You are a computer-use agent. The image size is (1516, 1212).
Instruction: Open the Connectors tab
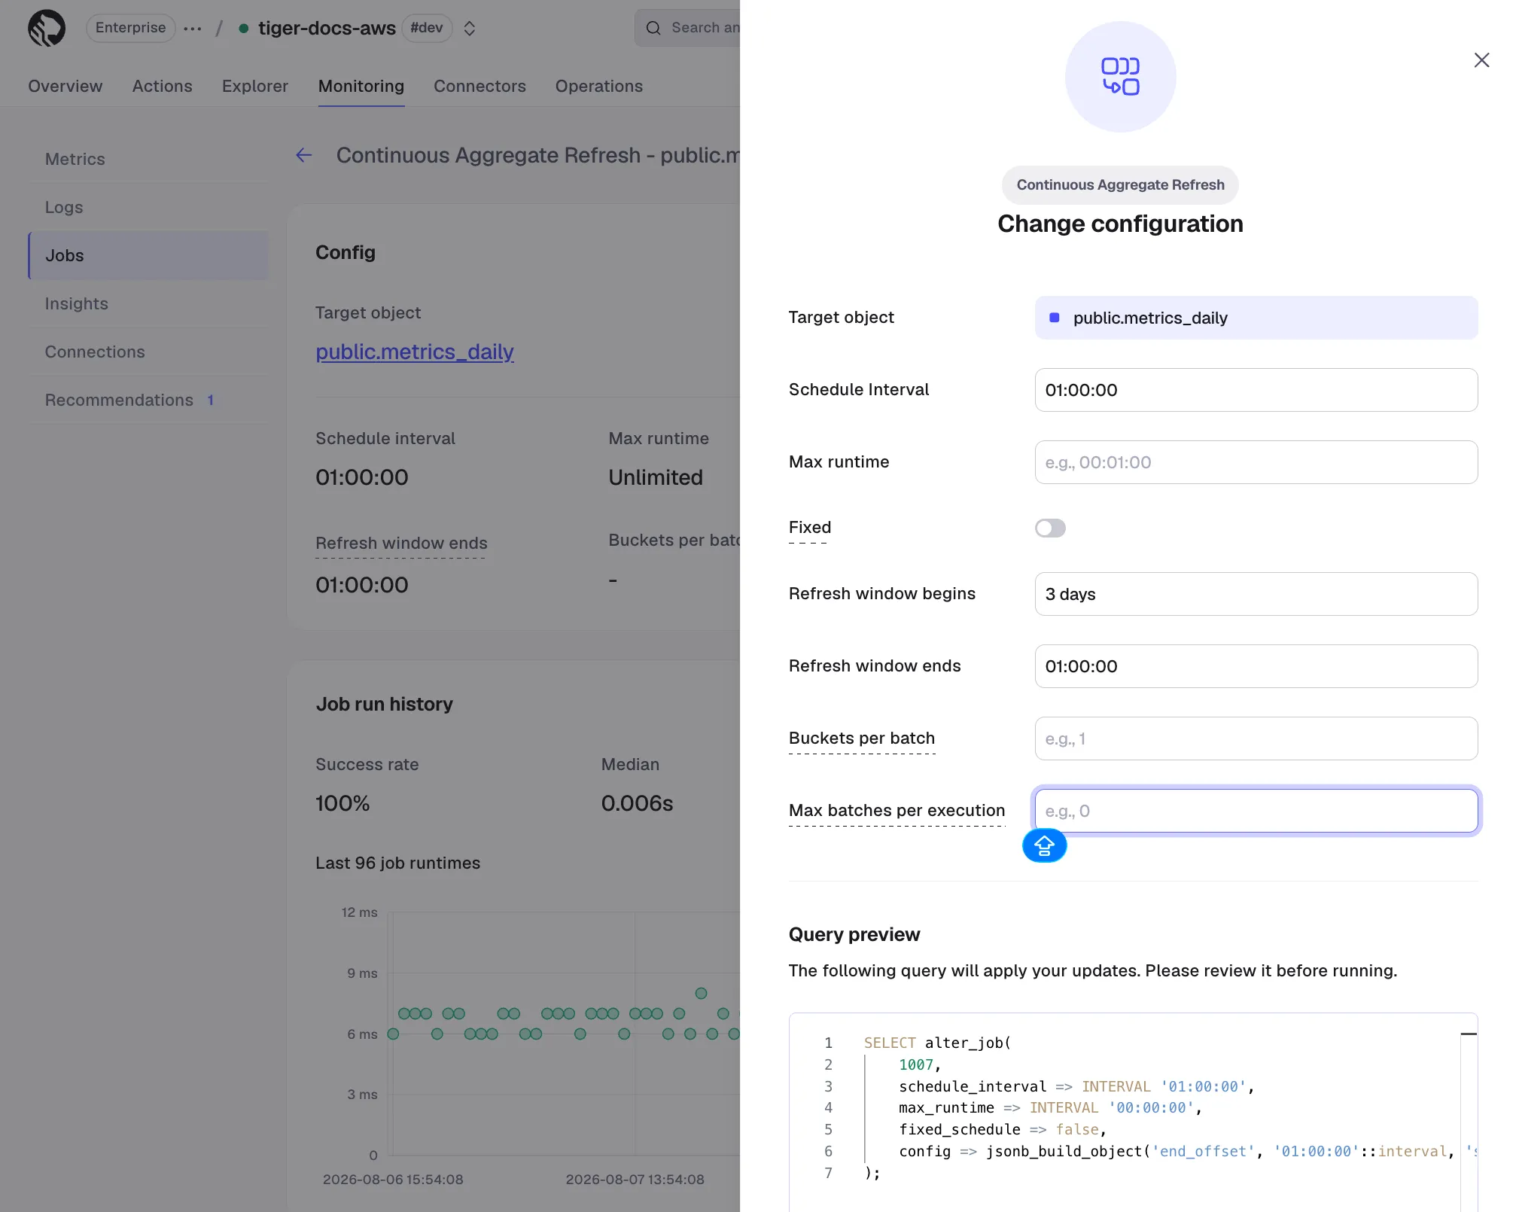(479, 86)
